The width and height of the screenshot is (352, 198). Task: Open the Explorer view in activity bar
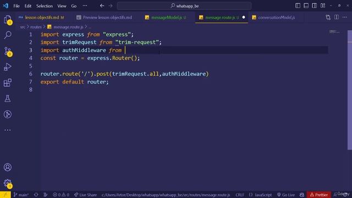[8, 20]
